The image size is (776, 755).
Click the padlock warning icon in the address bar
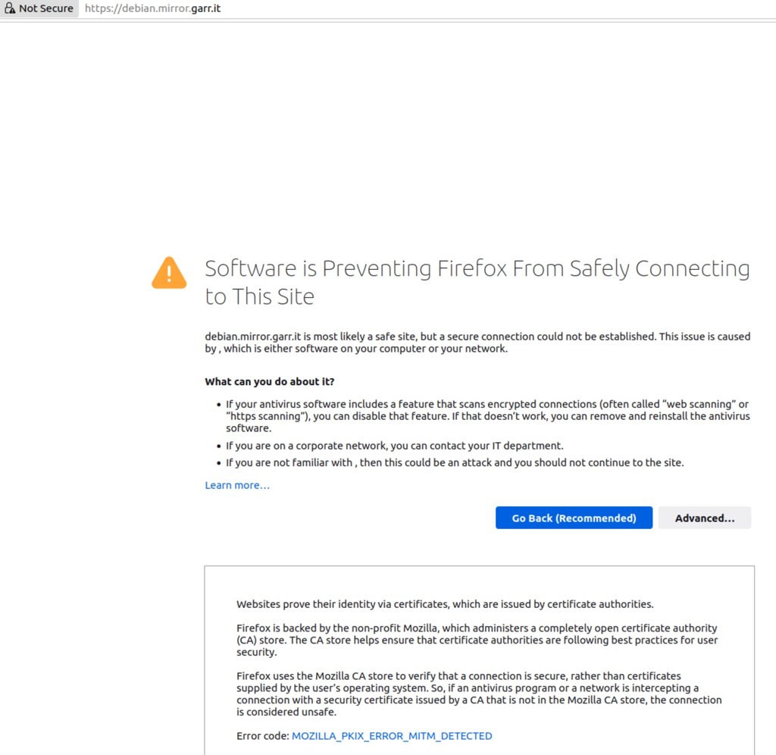point(10,8)
